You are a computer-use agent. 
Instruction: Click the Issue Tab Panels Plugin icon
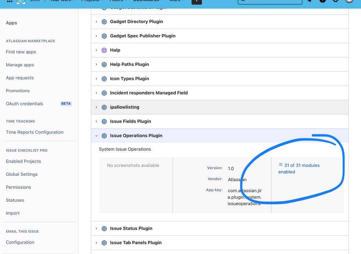click(x=104, y=243)
